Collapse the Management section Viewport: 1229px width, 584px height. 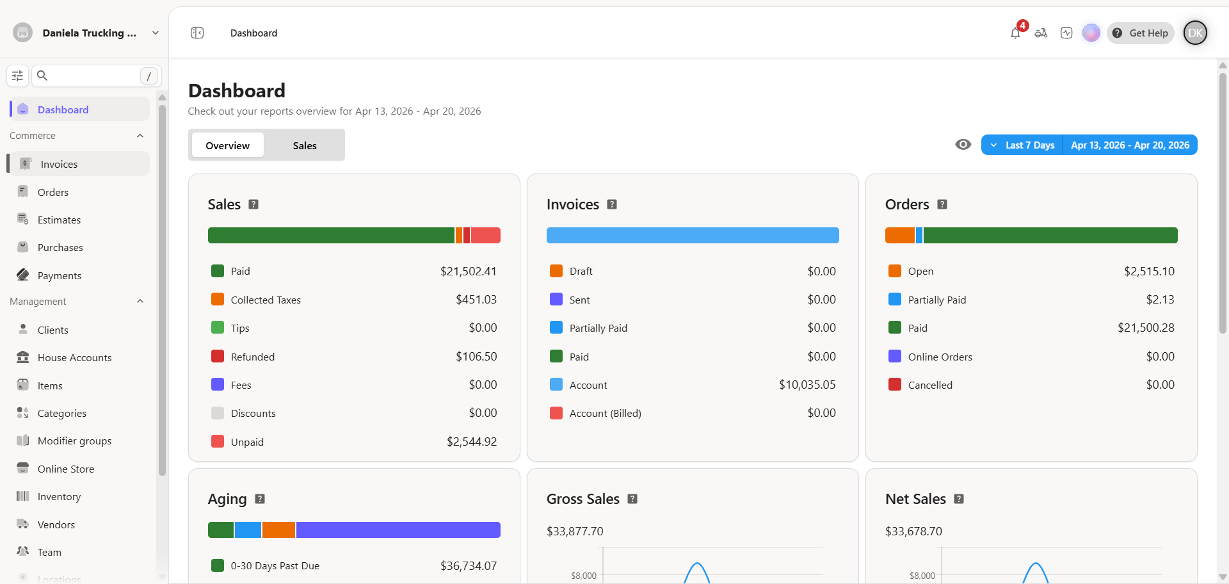(140, 302)
